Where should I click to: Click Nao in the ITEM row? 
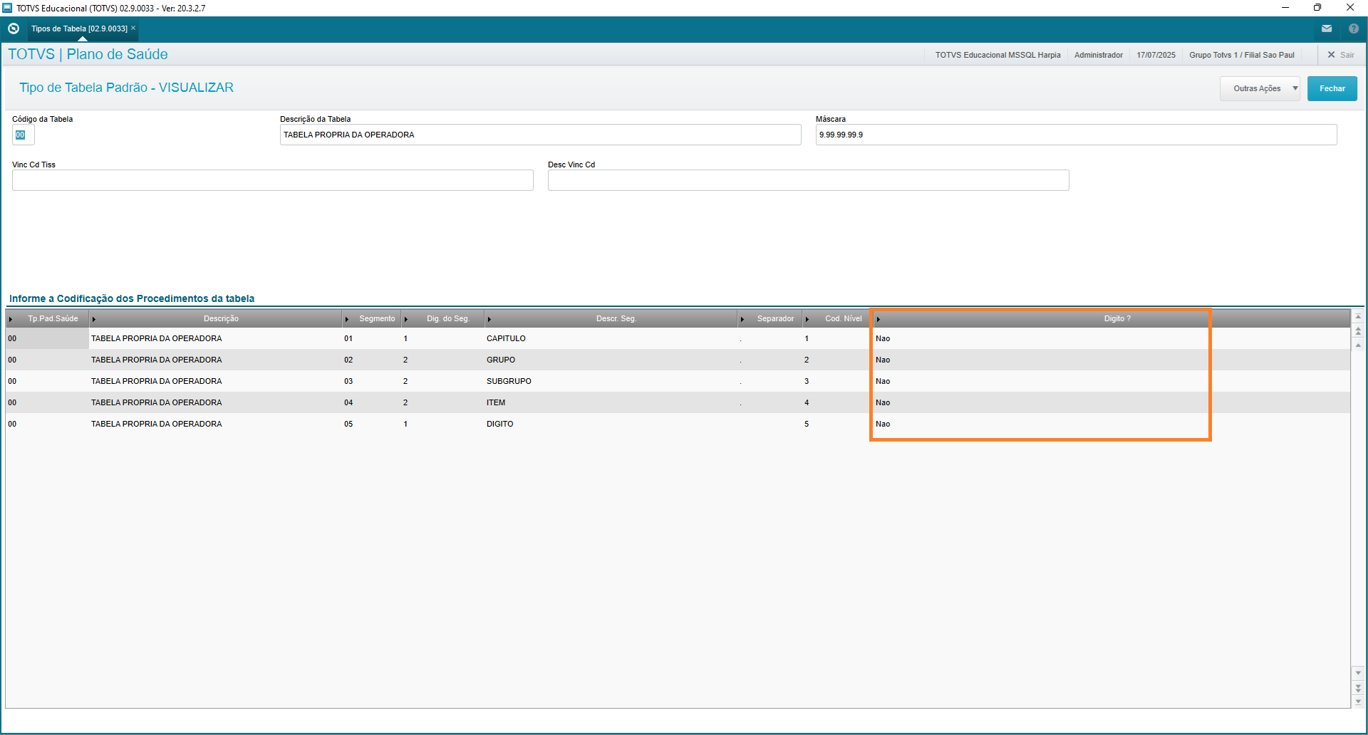[883, 402]
